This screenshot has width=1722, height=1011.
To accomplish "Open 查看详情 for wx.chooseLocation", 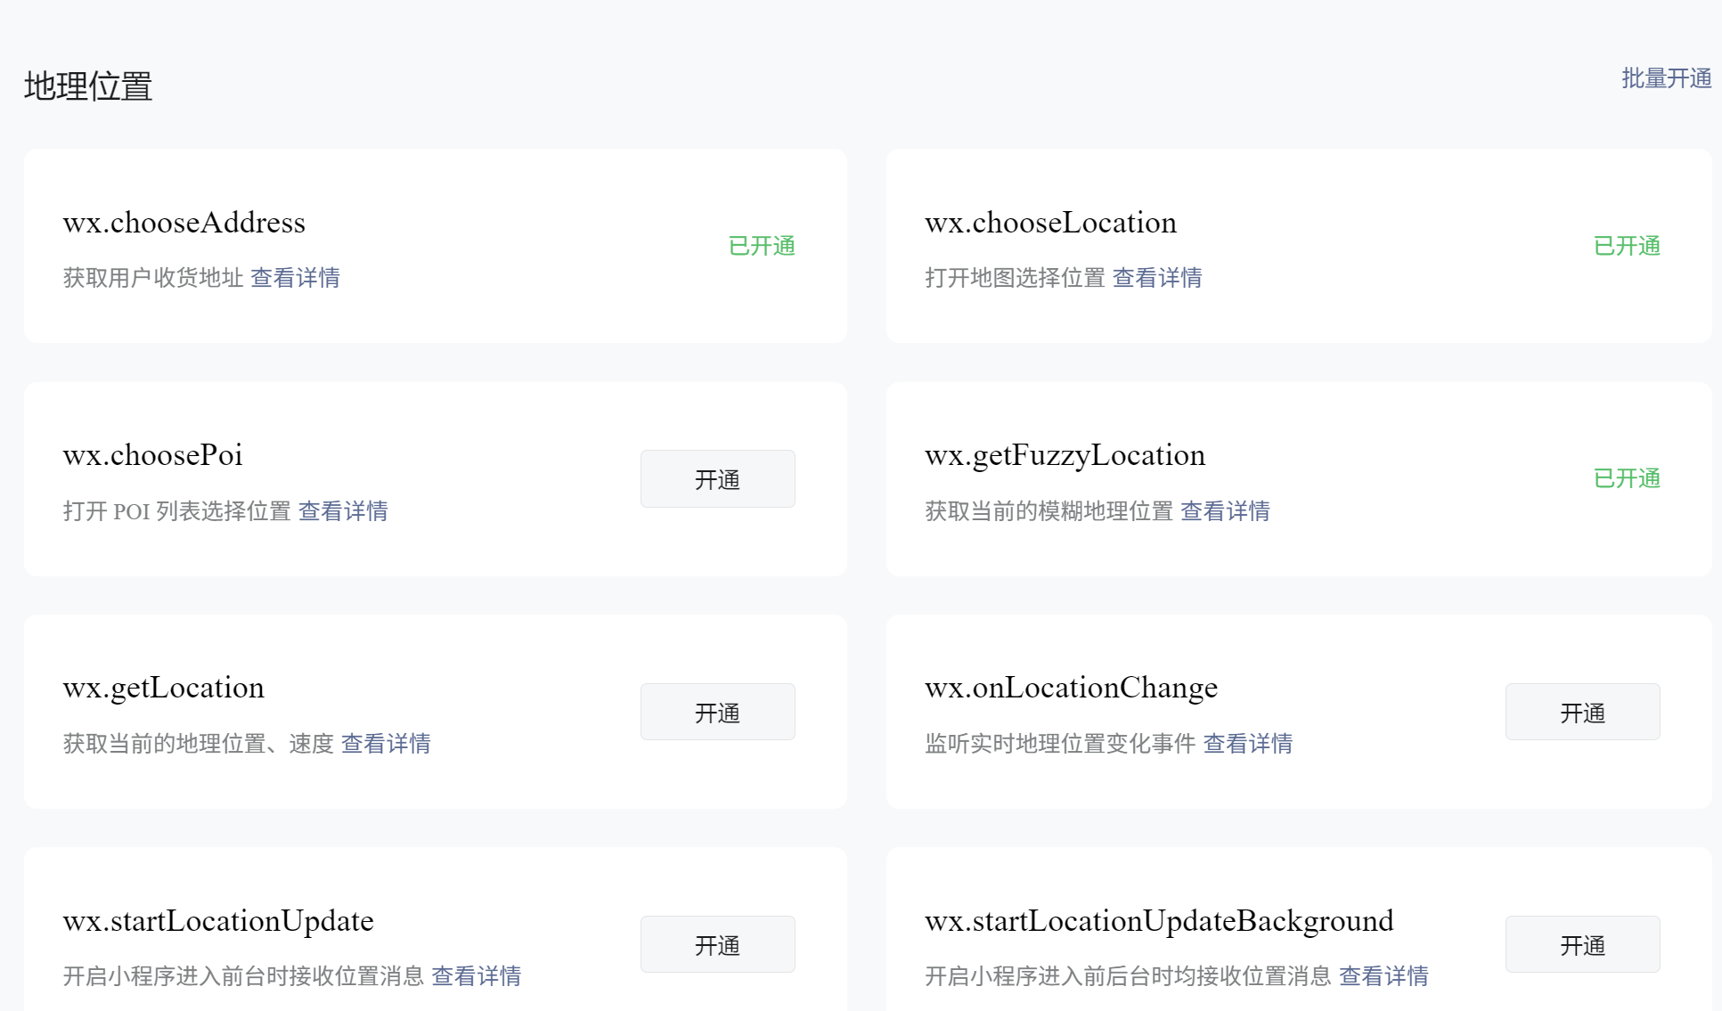I will tap(1157, 278).
